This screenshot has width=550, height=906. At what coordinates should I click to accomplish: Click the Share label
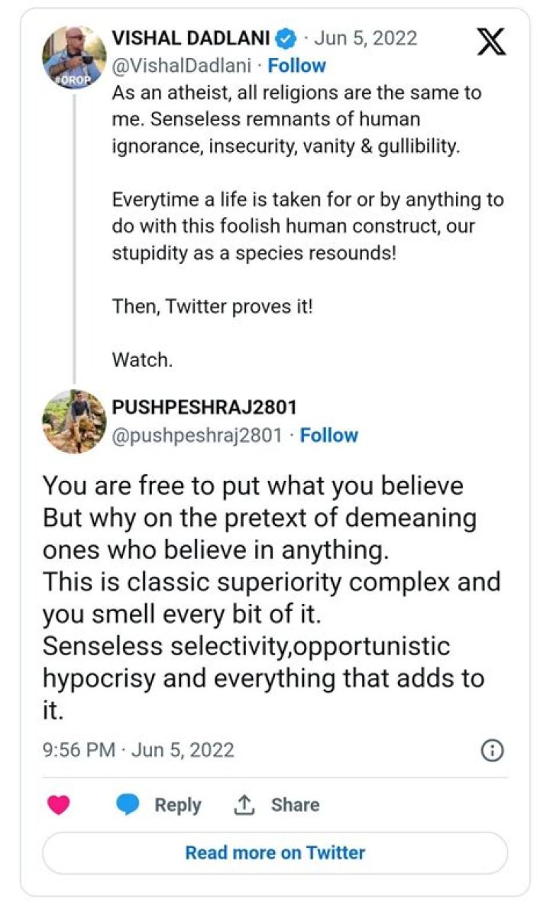coord(295,805)
